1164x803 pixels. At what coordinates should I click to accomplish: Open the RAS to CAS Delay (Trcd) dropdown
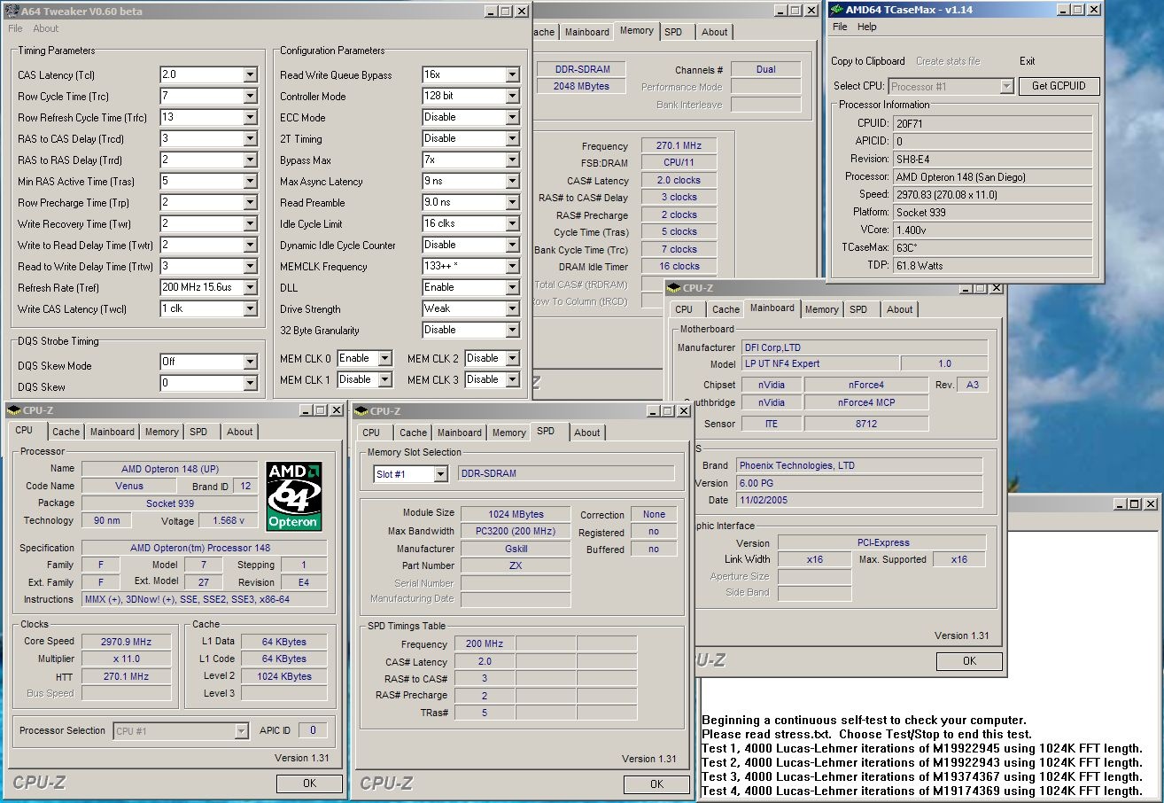(250, 139)
